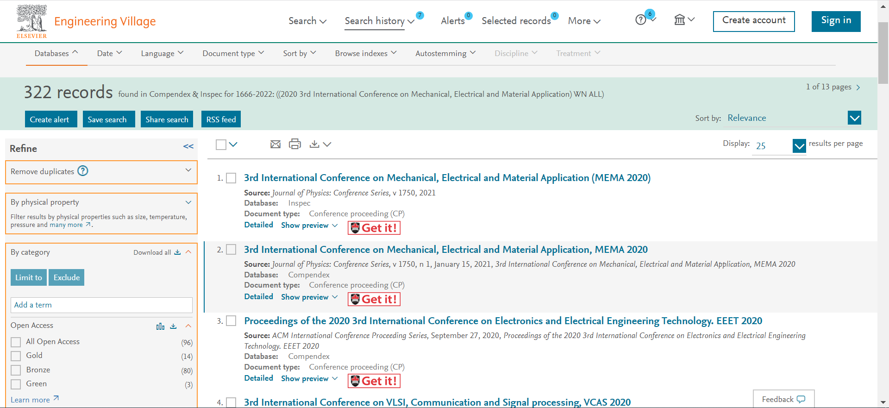Click Limit to button
889x408 pixels.
point(29,277)
